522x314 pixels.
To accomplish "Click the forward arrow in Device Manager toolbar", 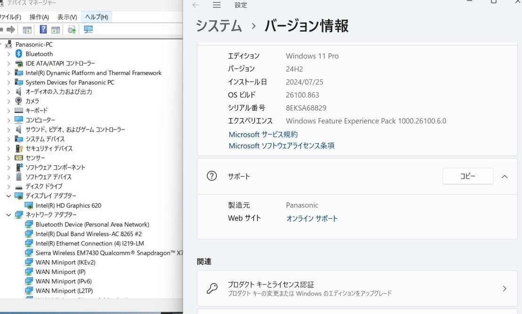I will 10,30.
